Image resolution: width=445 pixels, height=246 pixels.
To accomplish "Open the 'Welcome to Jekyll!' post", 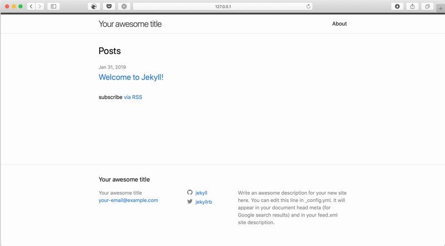I will pyautogui.click(x=131, y=77).
